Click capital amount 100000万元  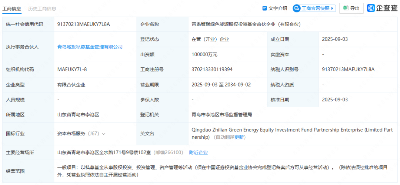(204, 54)
